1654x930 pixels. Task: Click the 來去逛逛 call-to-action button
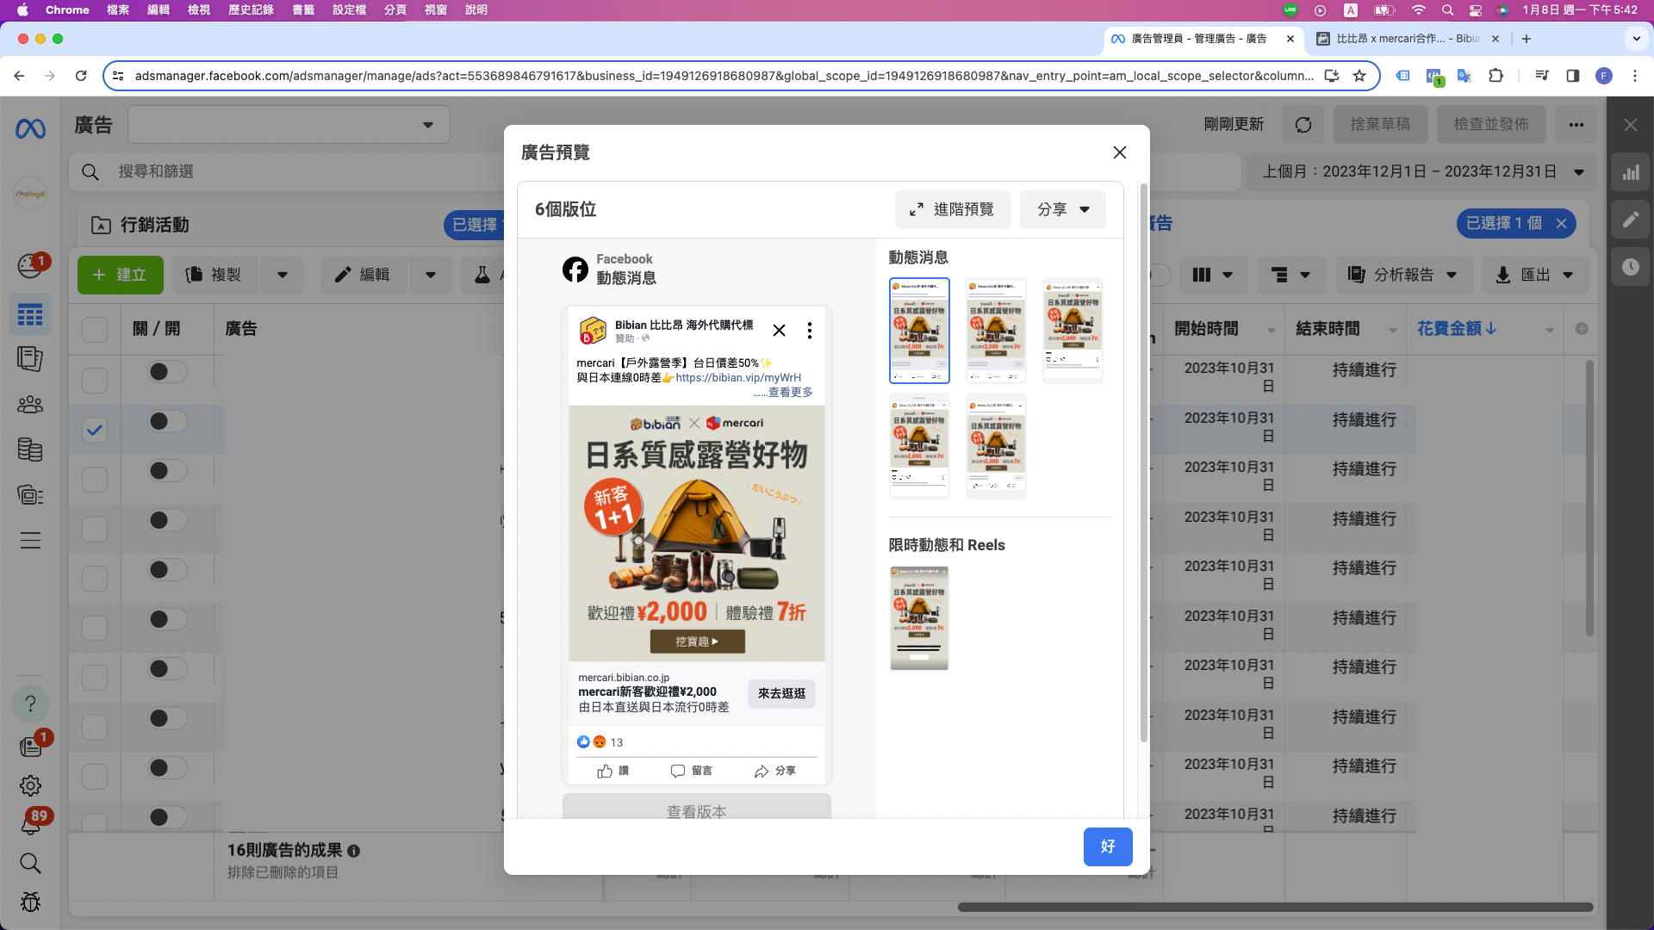(781, 693)
